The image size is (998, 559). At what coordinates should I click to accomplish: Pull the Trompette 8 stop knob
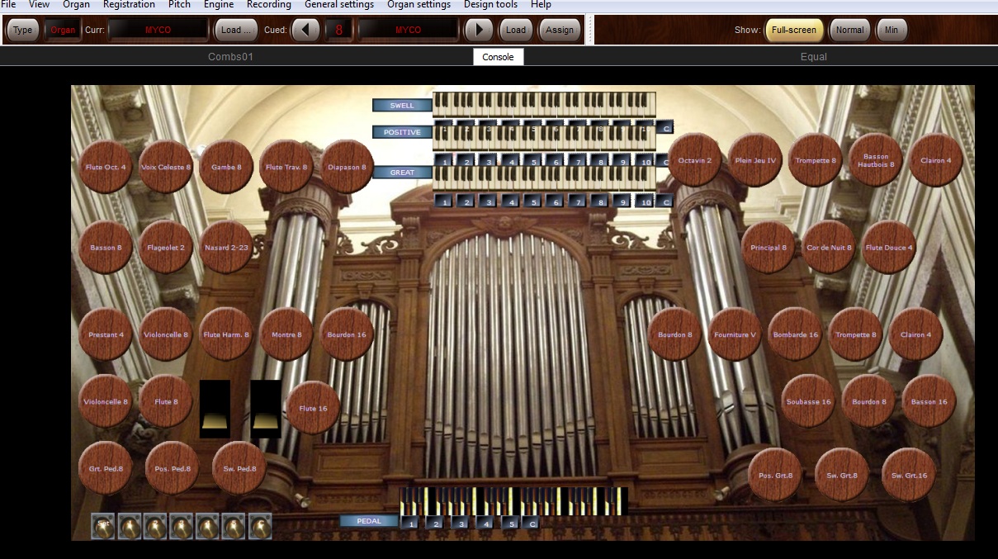(x=816, y=161)
